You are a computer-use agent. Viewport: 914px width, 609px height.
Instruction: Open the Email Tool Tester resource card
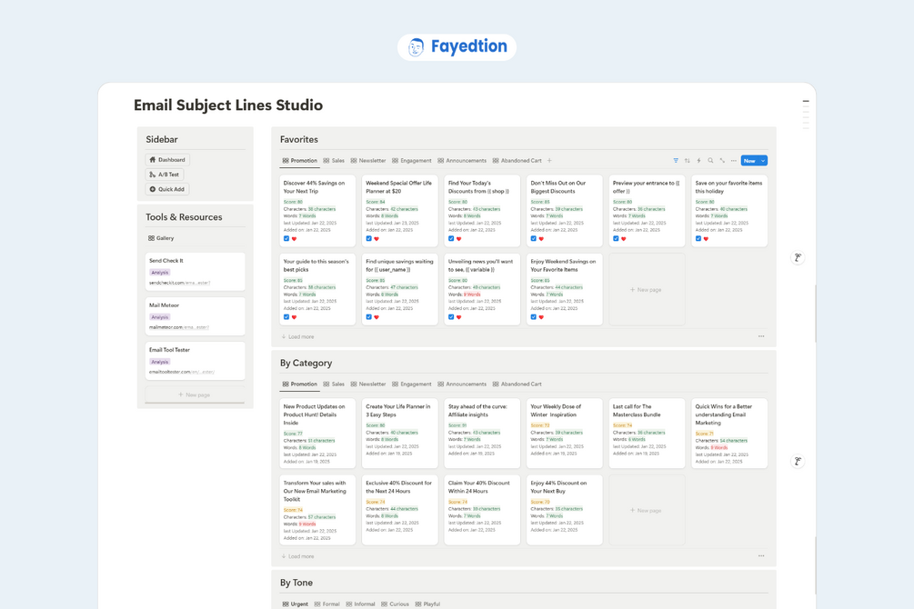tap(195, 361)
